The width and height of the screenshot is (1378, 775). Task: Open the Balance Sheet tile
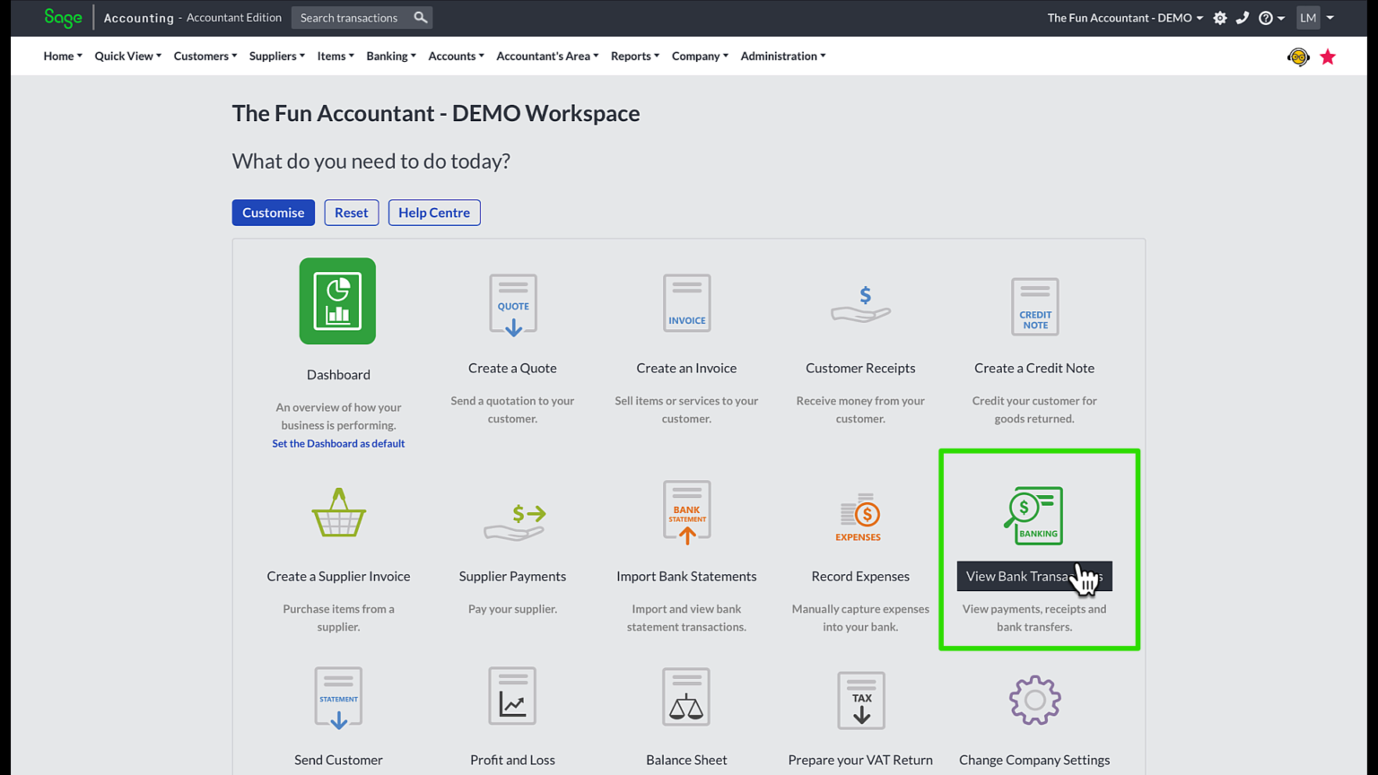(686, 696)
